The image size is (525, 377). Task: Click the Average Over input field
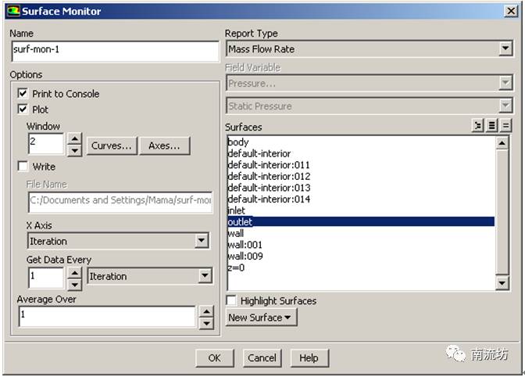point(107,317)
